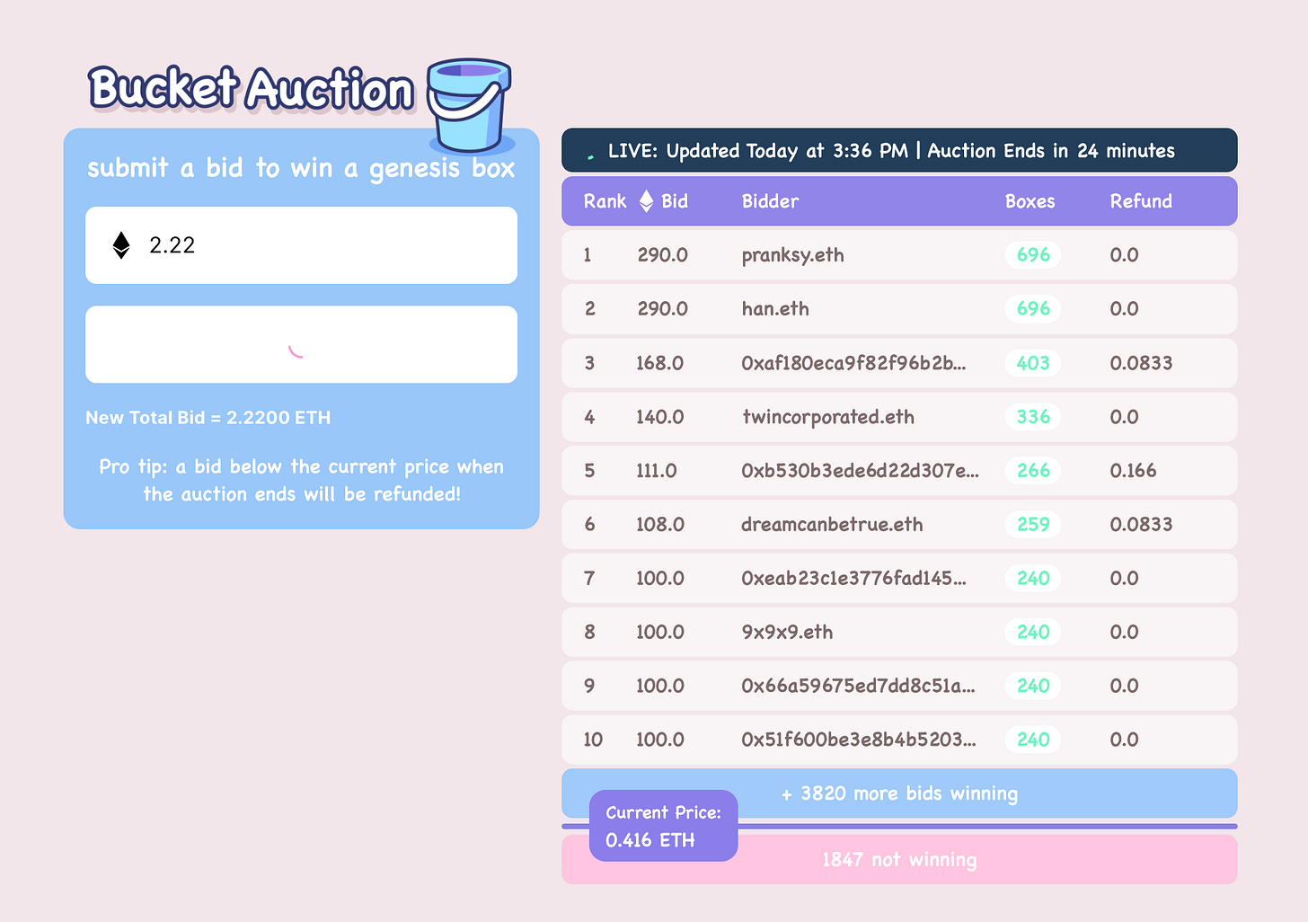Click the 259 boxes badge
This screenshot has width=1308, height=922.
(x=1033, y=525)
